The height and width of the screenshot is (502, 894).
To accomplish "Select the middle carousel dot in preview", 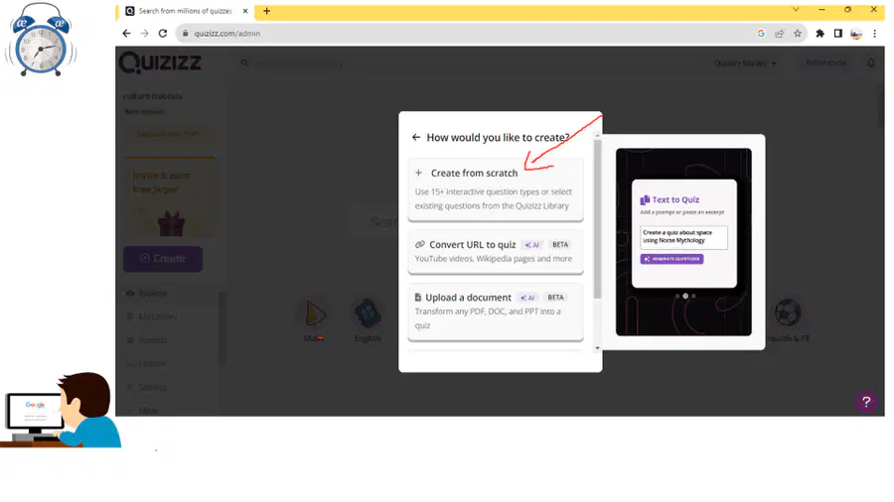I will pyautogui.click(x=685, y=296).
